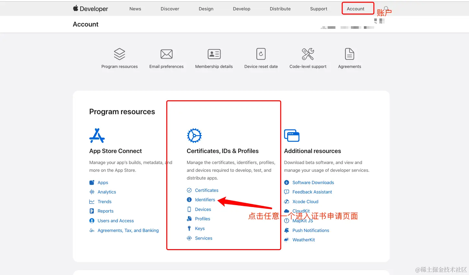Click the Push Notifications bell icon
The width and height of the screenshot is (469, 275).
pos(287,230)
